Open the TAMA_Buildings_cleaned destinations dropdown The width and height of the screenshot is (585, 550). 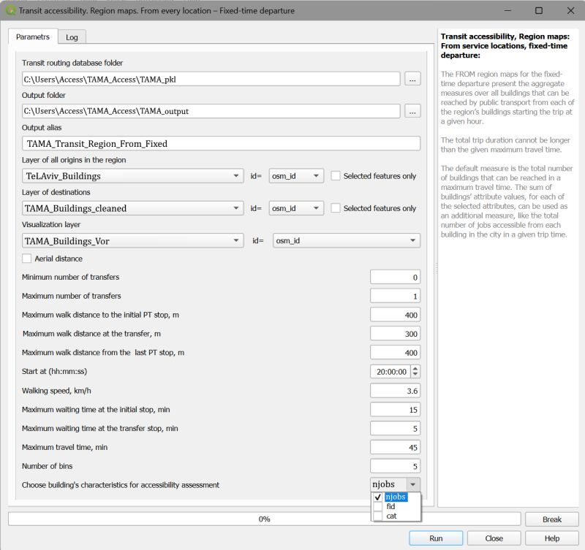point(132,208)
